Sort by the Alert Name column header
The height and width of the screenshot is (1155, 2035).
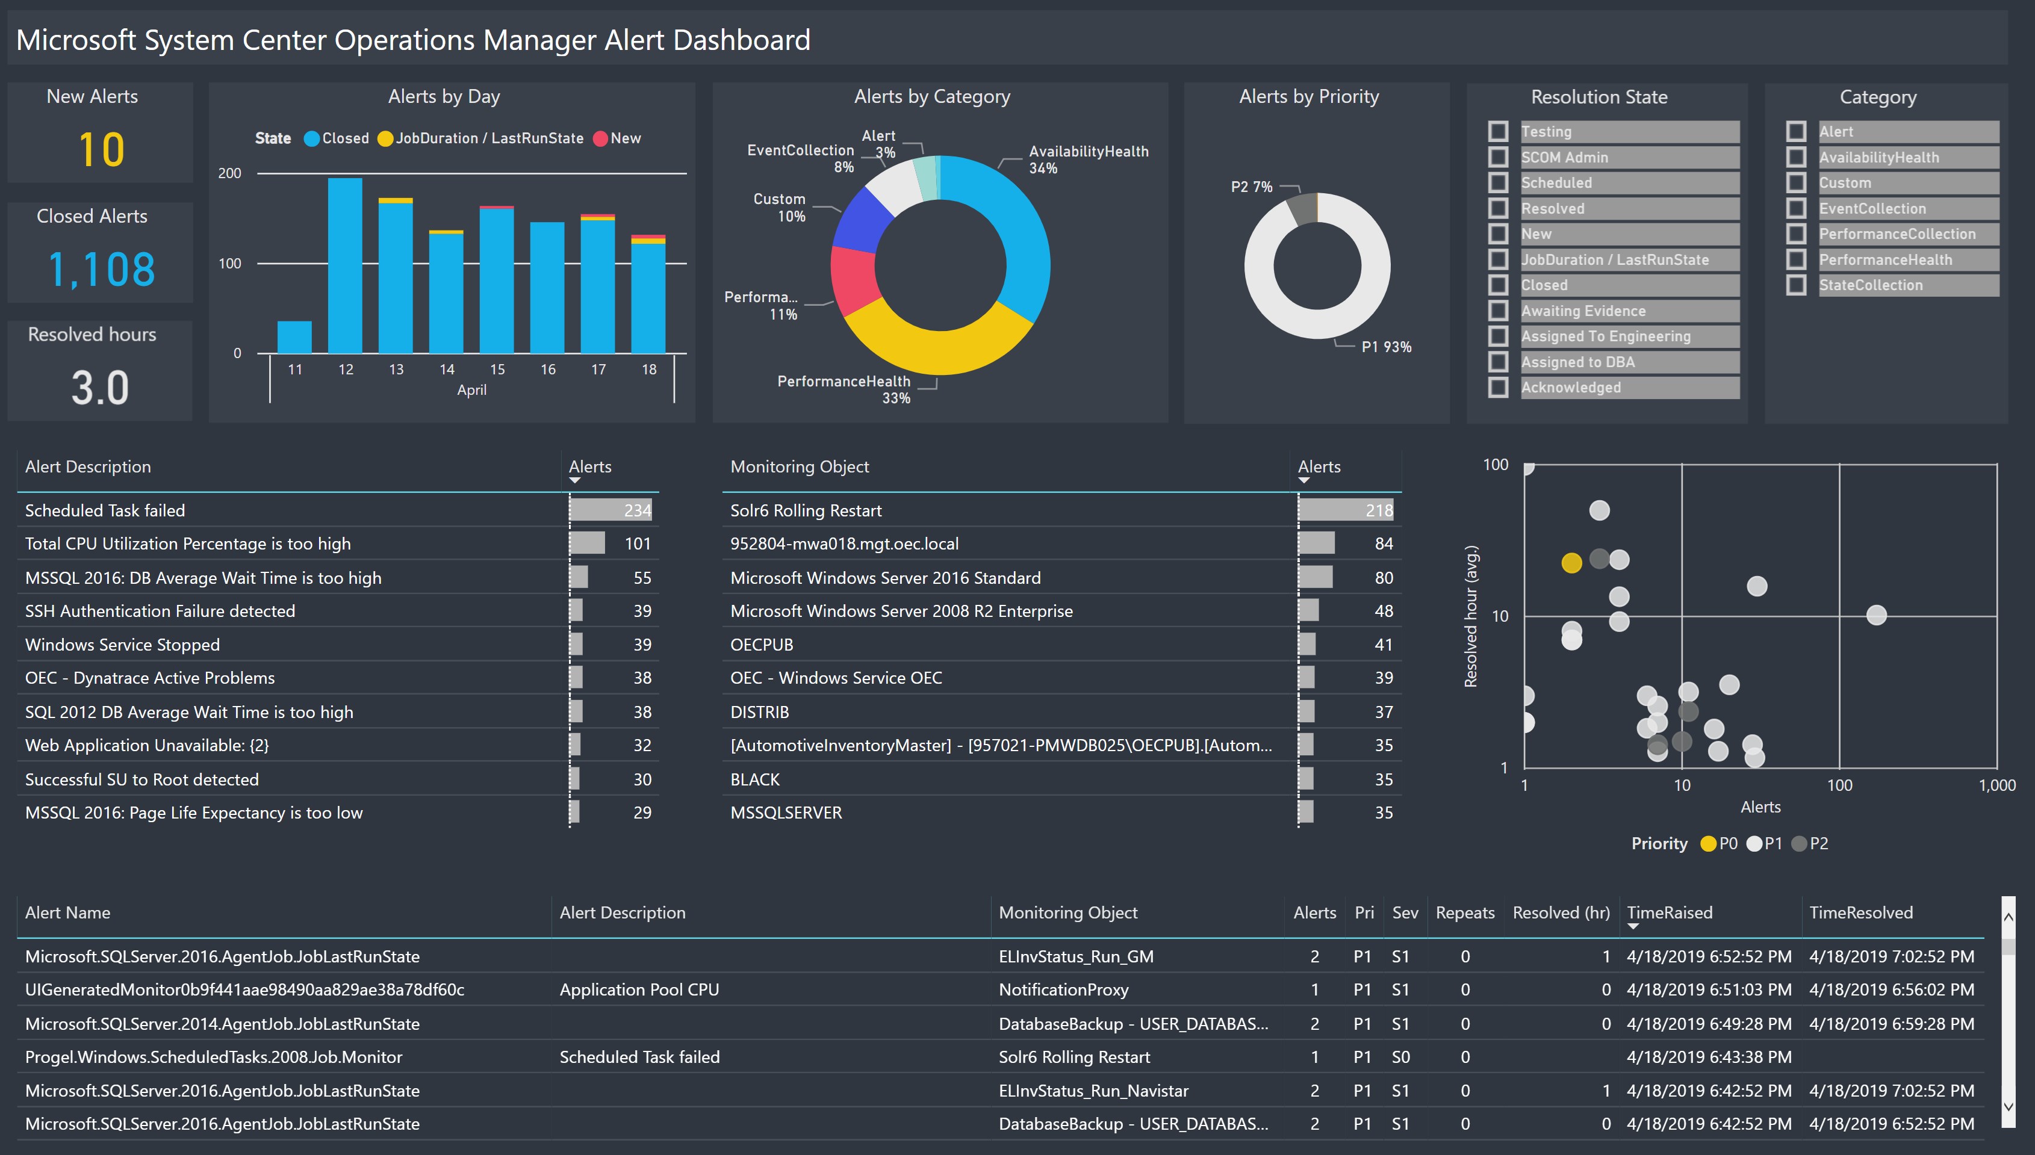pos(67,912)
